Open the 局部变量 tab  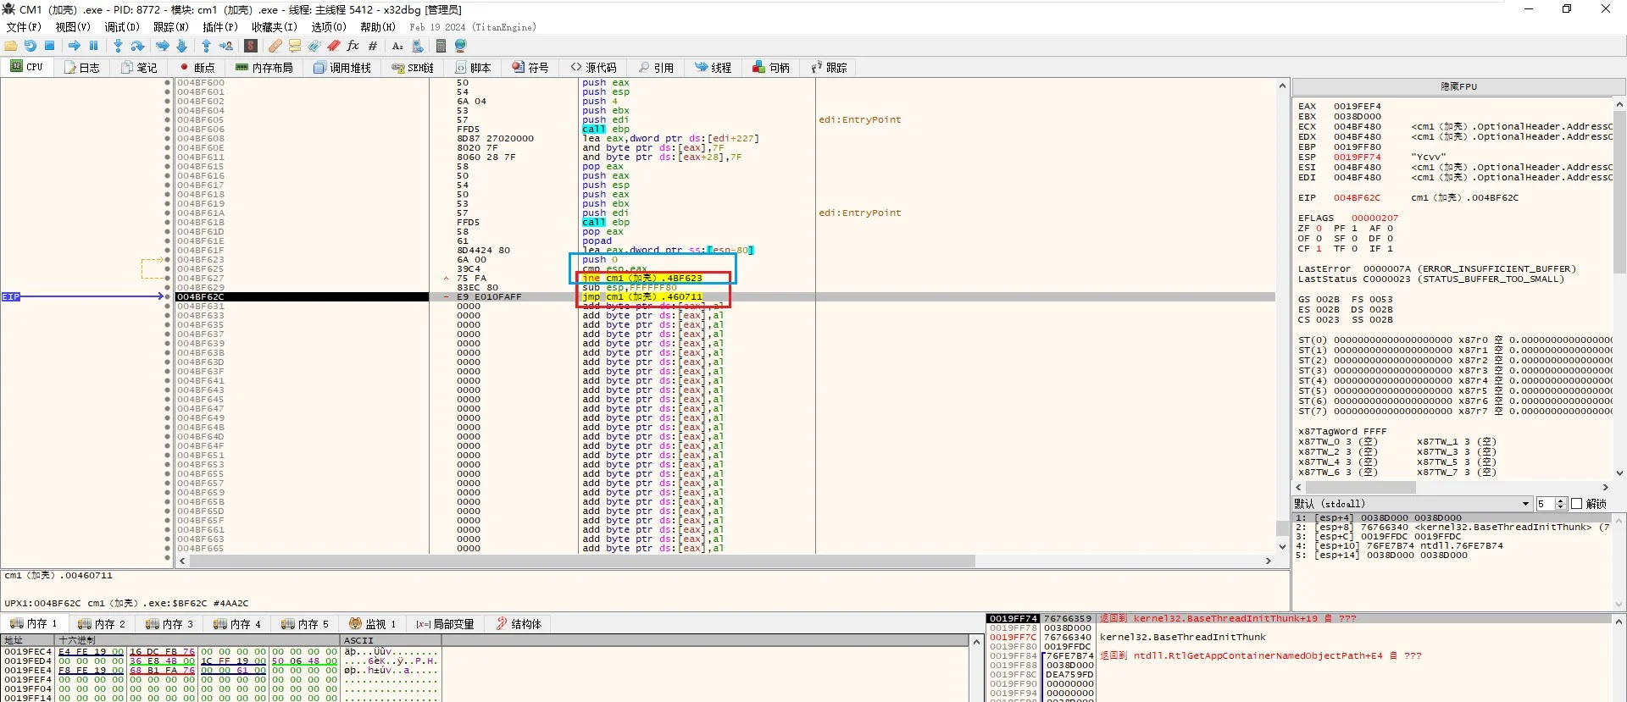click(x=446, y=624)
